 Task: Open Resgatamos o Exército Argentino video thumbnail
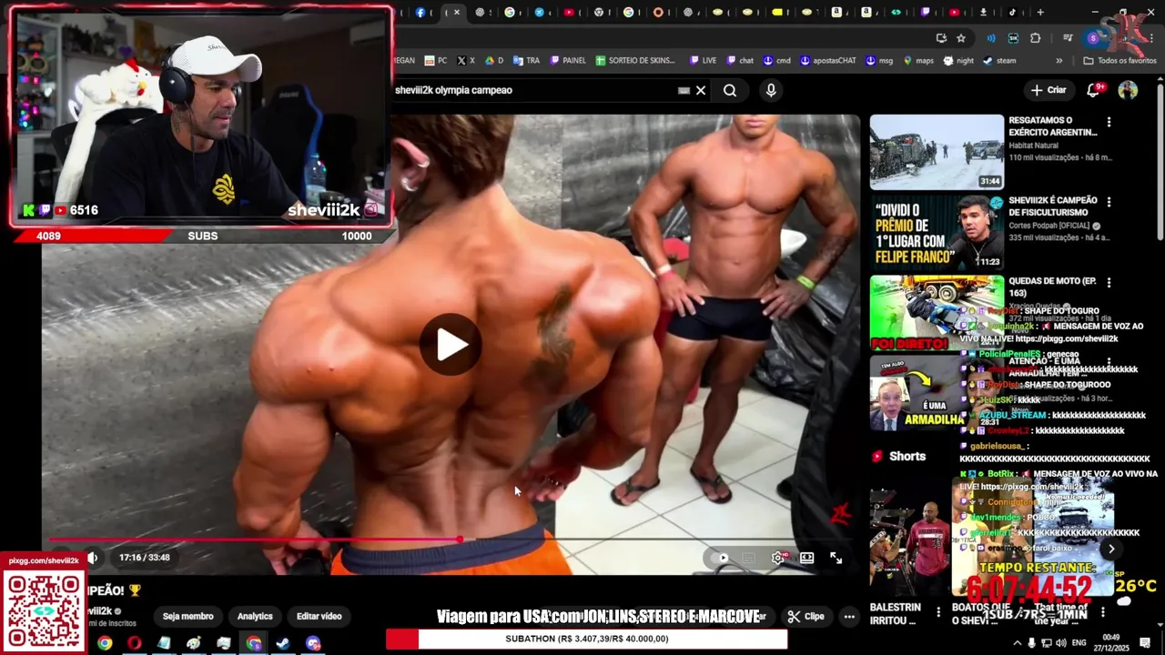point(937,152)
